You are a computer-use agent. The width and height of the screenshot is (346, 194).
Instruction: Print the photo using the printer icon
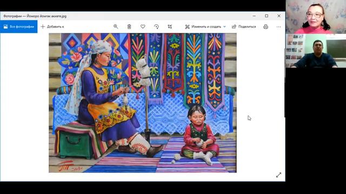tap(265, 26)
